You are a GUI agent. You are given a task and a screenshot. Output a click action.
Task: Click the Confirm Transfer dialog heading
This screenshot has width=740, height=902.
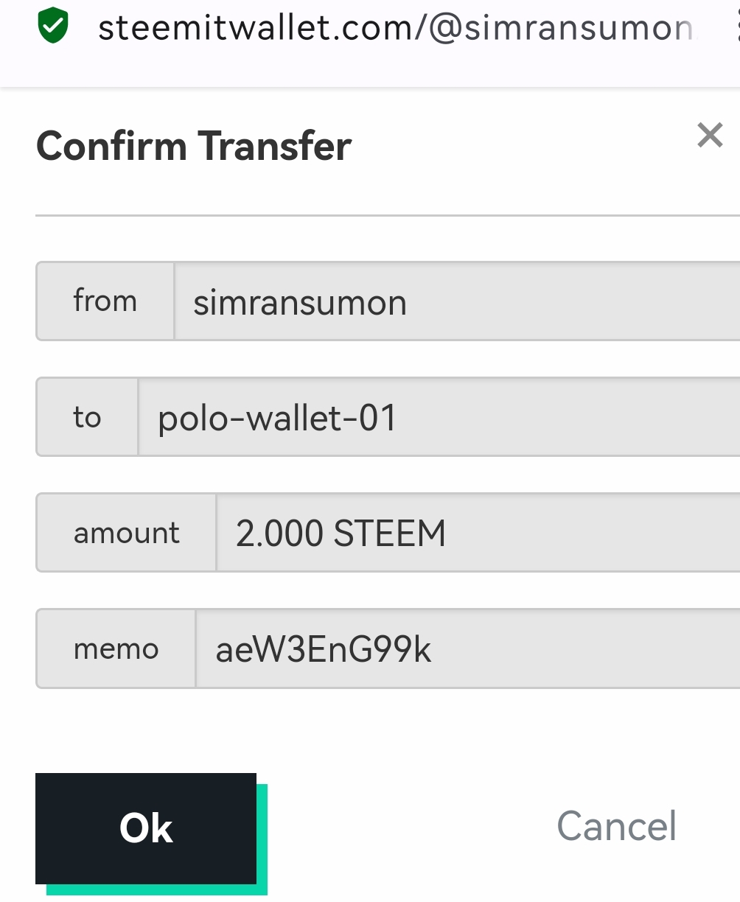point(194,146)
